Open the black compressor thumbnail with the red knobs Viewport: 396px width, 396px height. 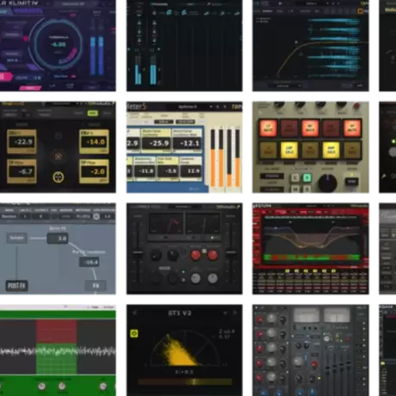pyautogui.click(x=184, y=249)
